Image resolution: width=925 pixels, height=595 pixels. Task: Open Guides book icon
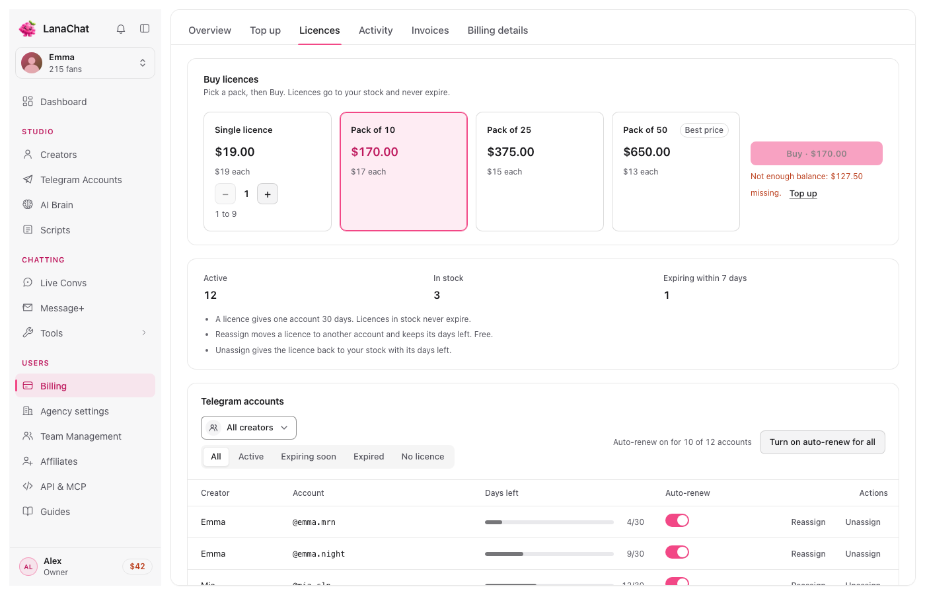[28, 511]
